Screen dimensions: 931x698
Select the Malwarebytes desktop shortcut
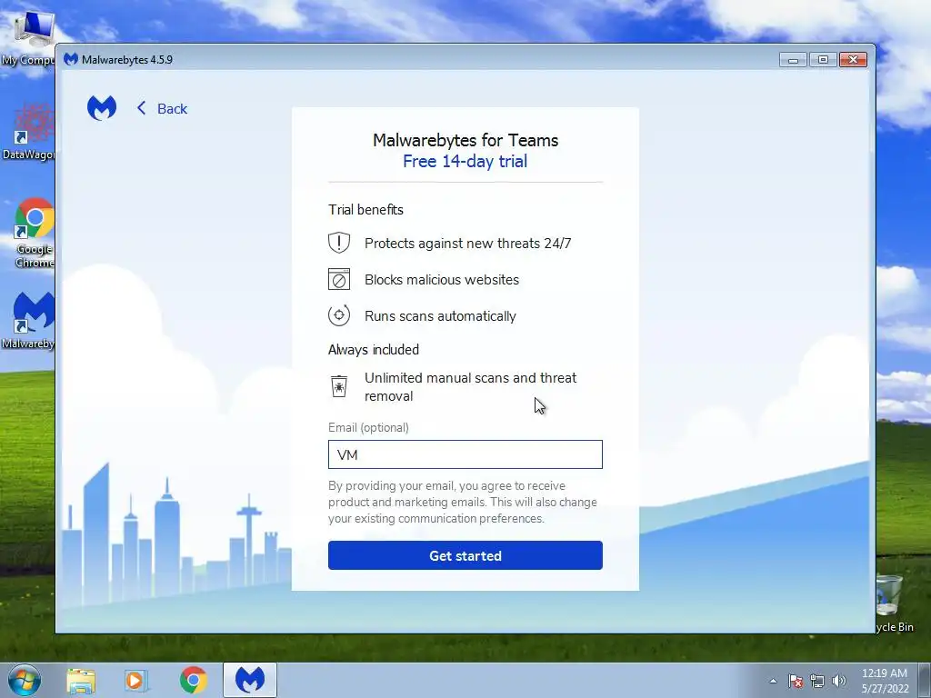click(28, 321)
